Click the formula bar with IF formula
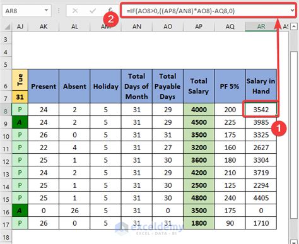Image resolution: width=299 pixels, height=244 pixels. tap(208, 11)
